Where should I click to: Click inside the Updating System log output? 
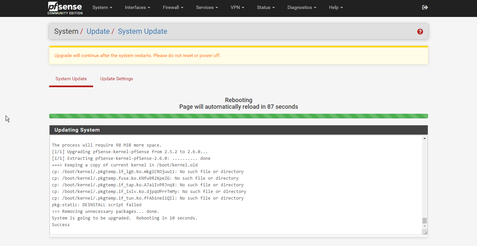233,185
